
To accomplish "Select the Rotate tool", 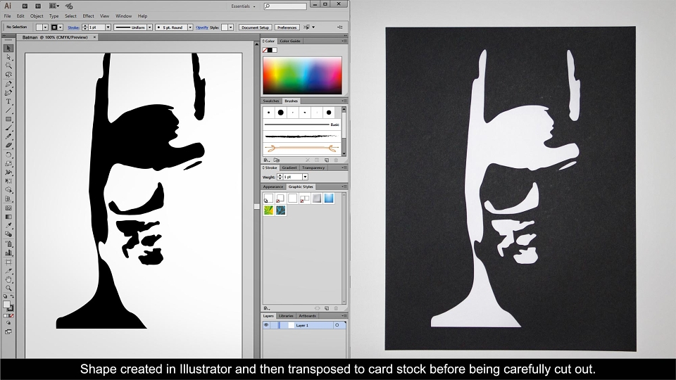I will click(x=8, y=155).
